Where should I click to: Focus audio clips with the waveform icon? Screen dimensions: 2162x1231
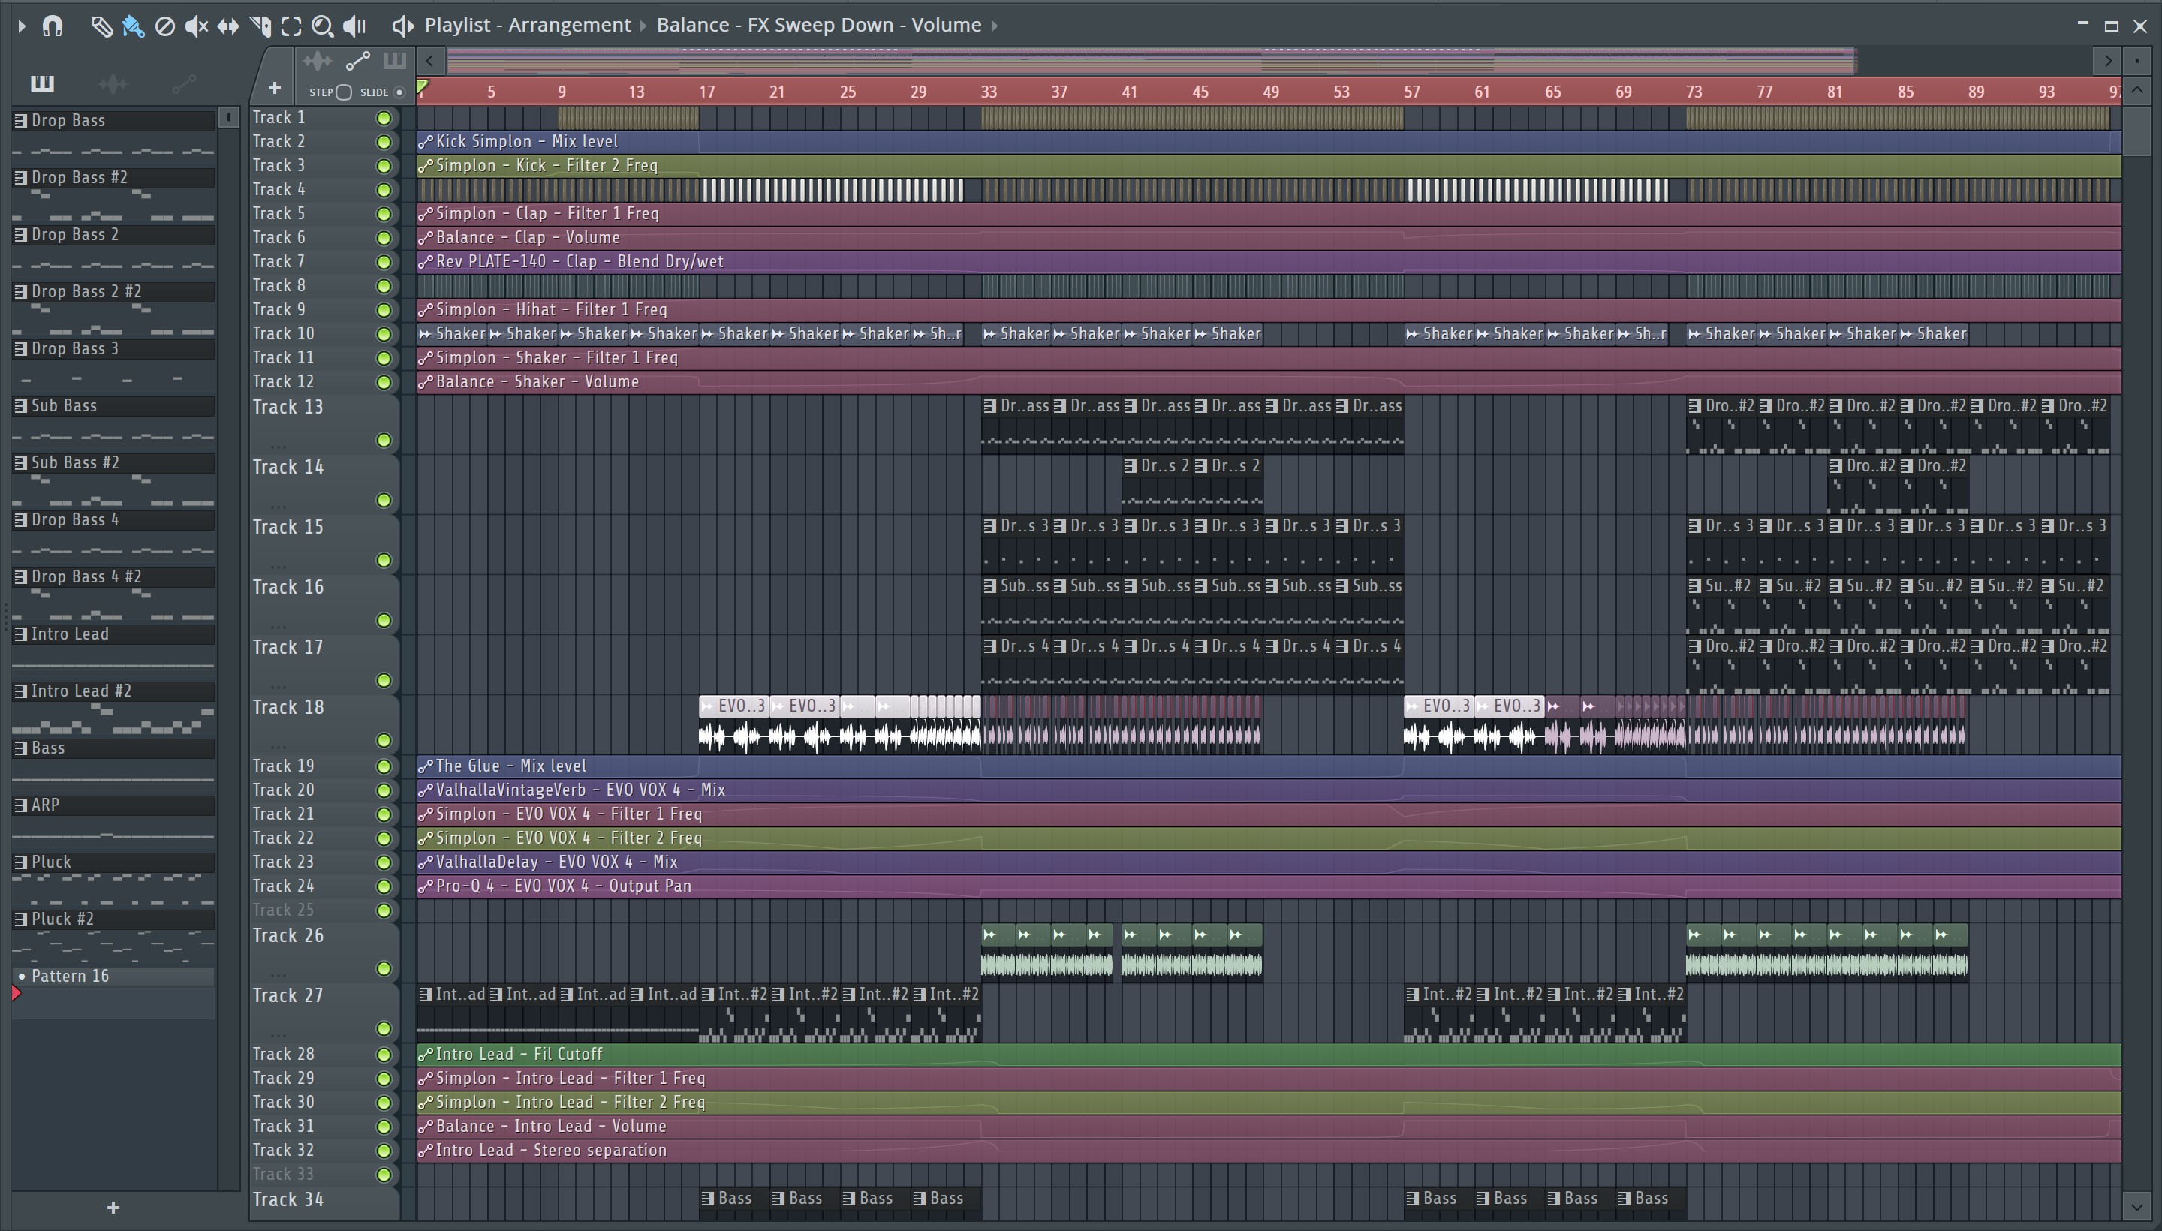tap(317, 61)
